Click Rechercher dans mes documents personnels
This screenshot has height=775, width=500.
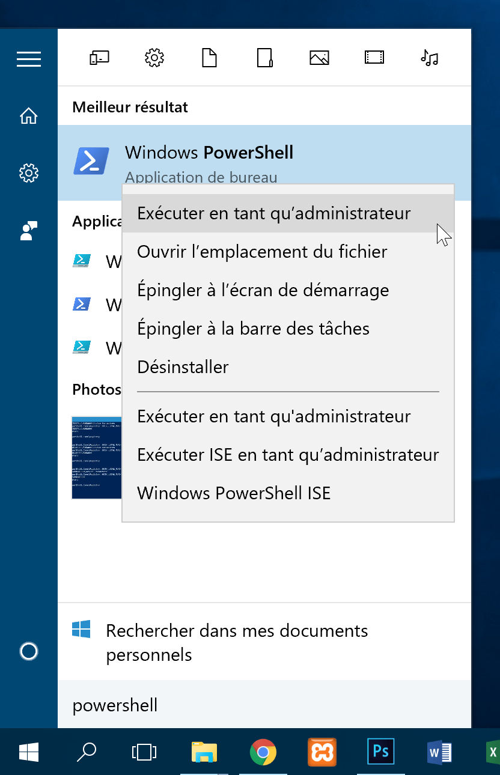point(264,642)
